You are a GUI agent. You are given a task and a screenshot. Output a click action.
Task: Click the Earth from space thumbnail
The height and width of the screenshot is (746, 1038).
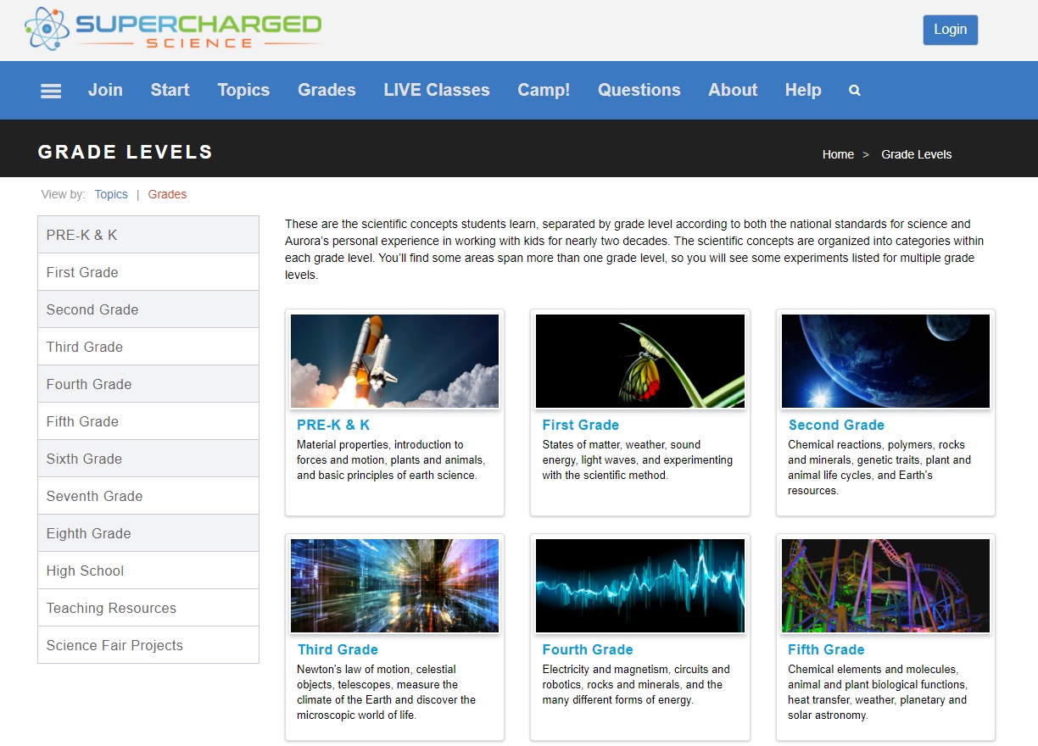(885, 361)
